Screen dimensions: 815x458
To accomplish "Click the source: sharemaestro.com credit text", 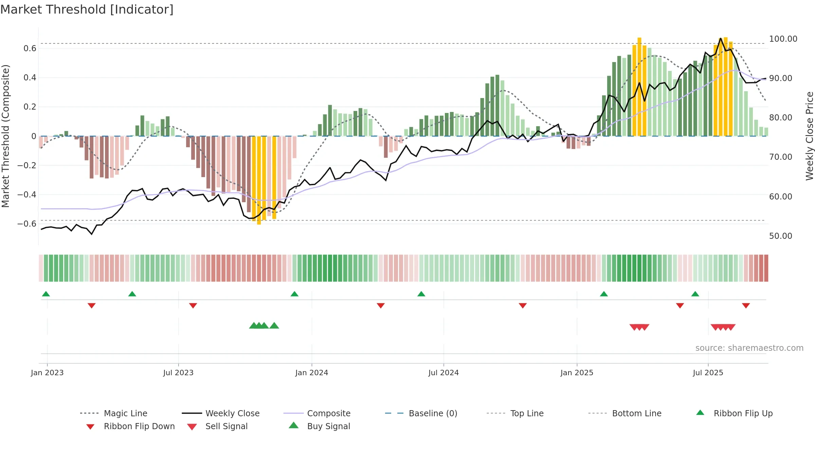I will pos(749,348).
